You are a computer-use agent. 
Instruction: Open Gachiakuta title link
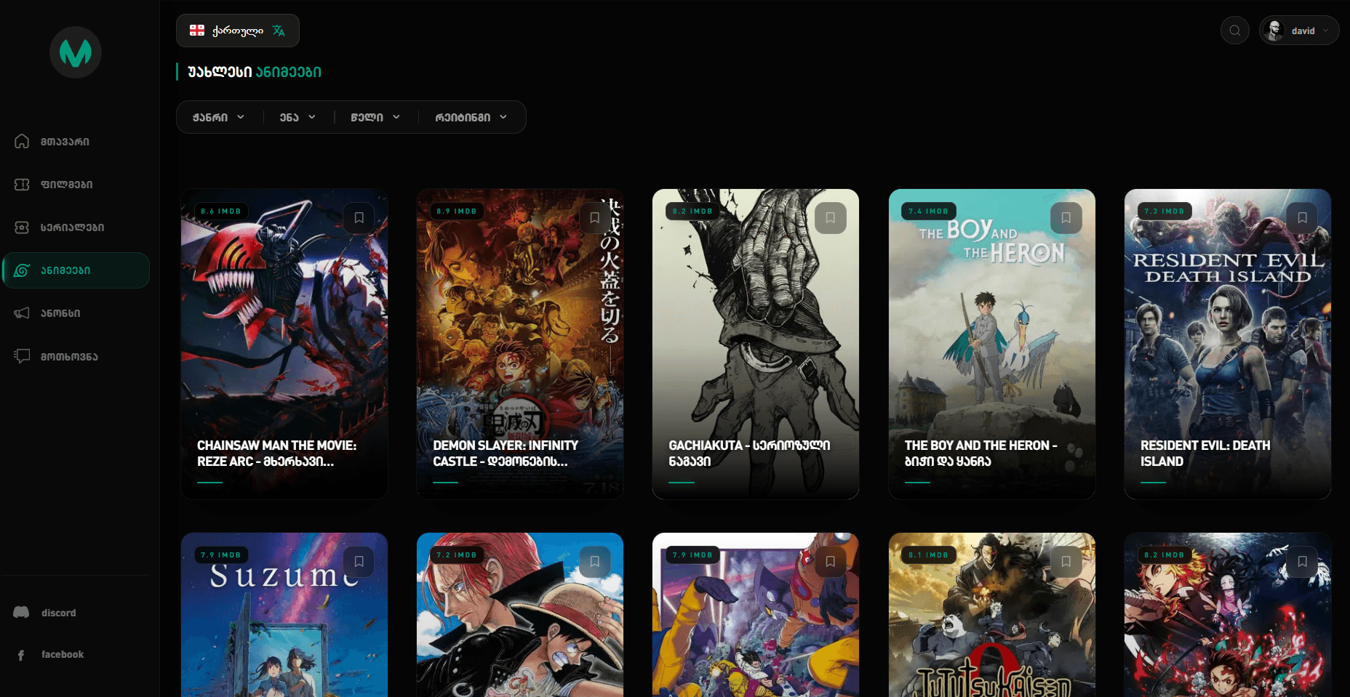[x=749, y=454]
